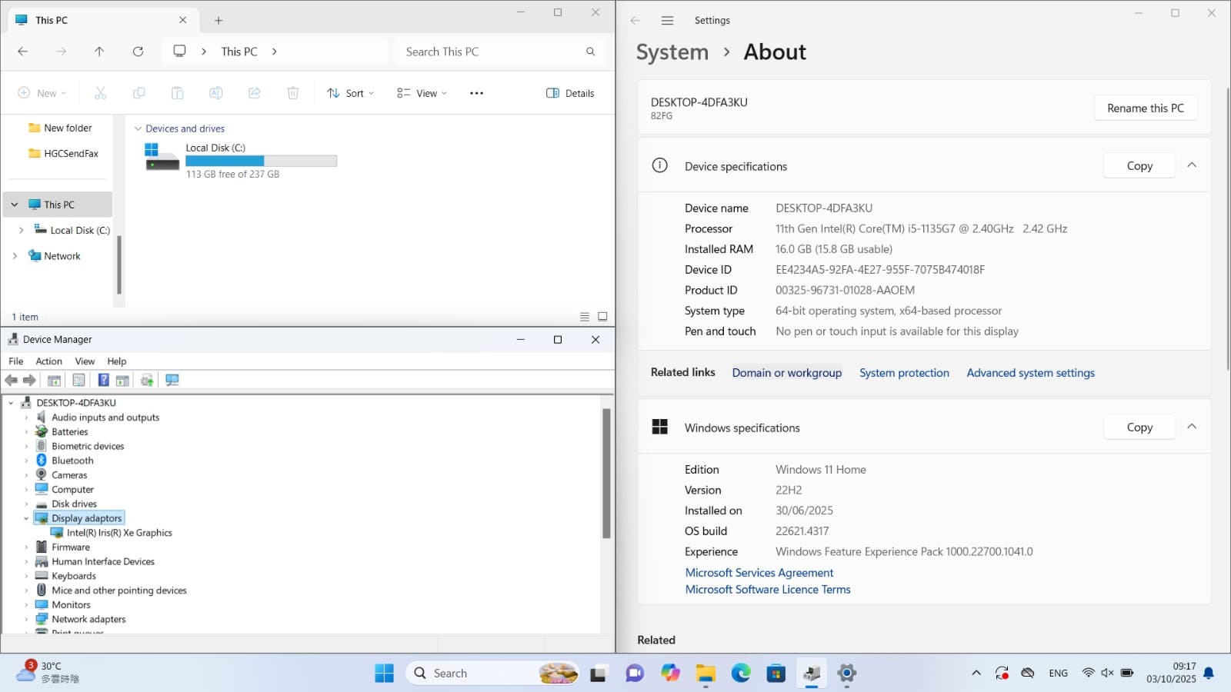Open the Sort dropdown in Explorer
The height and width of the screenshot is (692, 1231).
(x=350, y=93)
